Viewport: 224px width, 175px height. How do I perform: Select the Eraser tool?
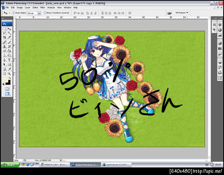pyautogui.click(x=4, y=51)
